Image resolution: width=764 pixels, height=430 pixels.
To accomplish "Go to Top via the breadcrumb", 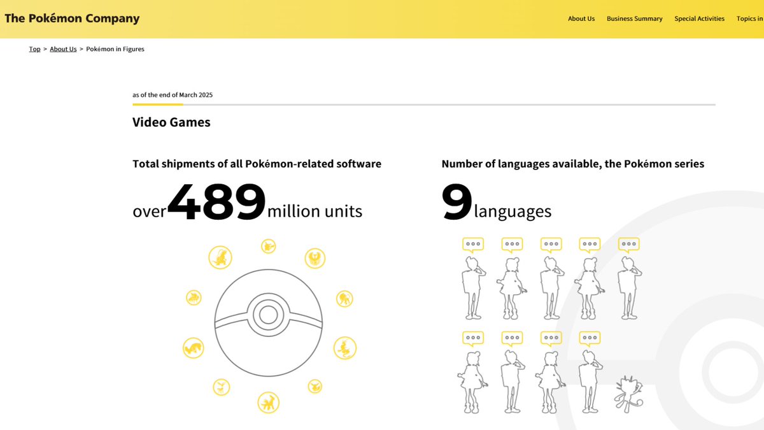I will coord(34,49).
